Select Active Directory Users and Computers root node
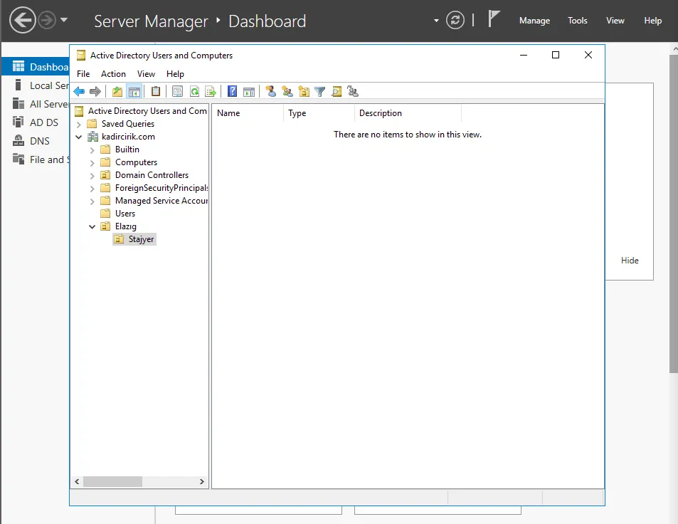This screenshot has width=678, height=524. click(147, 111)
